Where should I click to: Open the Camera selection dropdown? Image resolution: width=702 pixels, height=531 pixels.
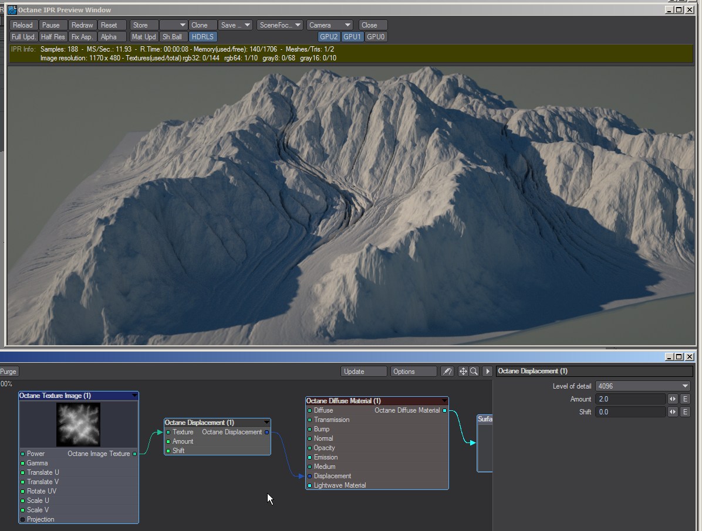click(330, 25)
